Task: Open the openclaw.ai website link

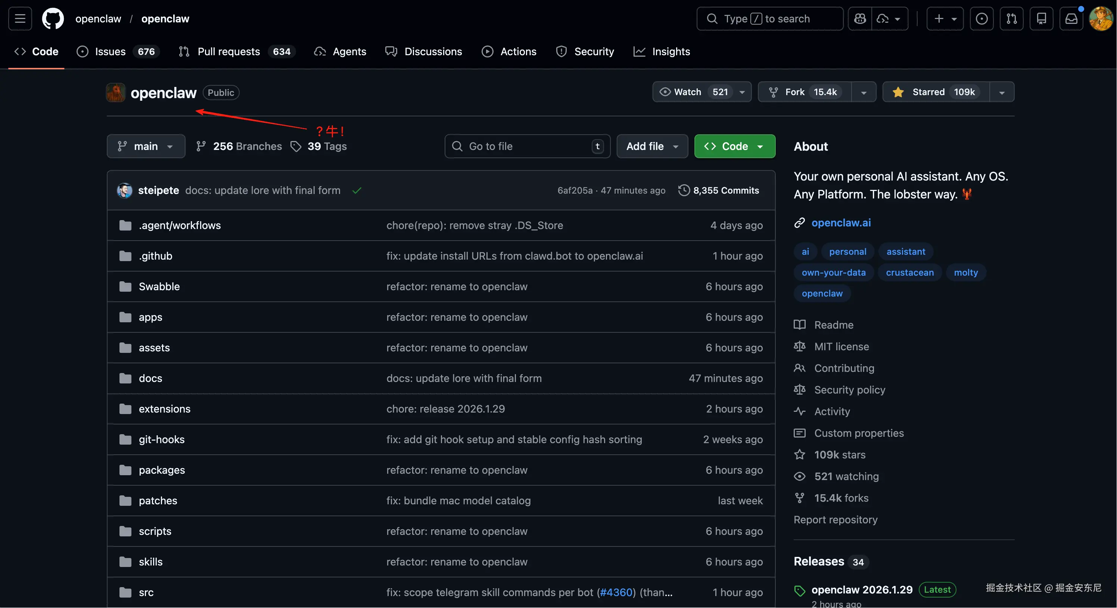Action: click(841, 223)
